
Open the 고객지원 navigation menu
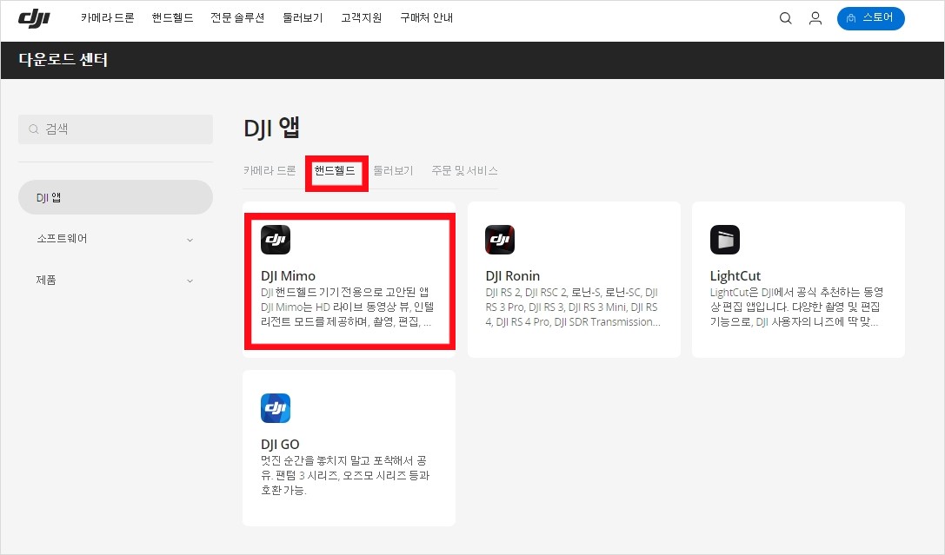[361, 18]
